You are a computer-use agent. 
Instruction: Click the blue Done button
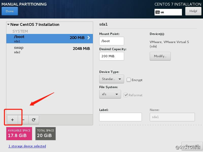[x=10, y=11]
